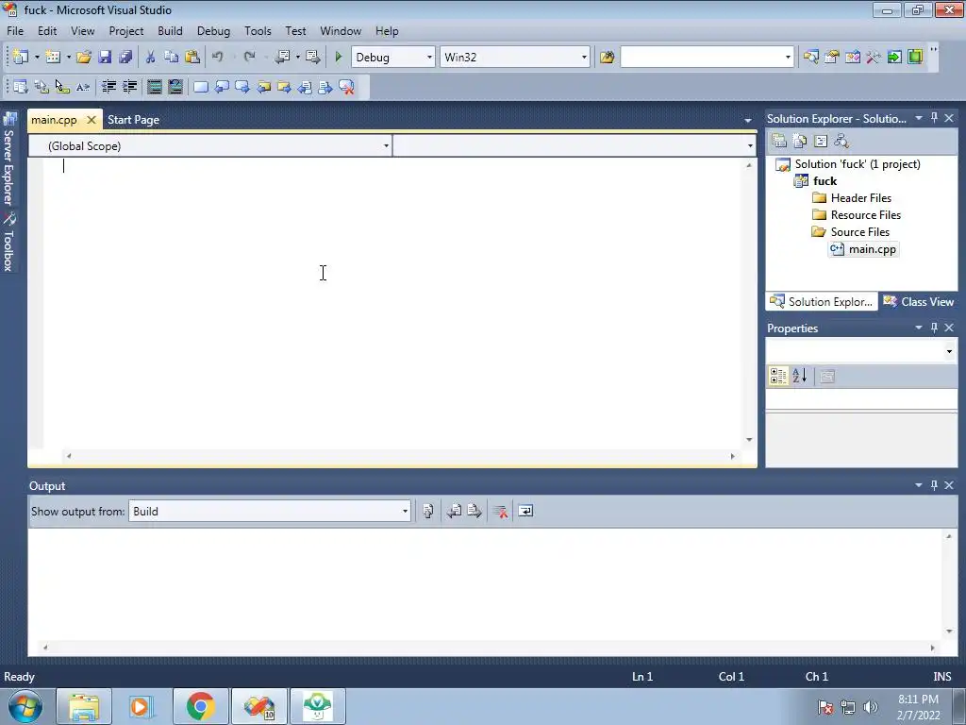
Task: Comment out the selected lines icon
Action: click(155, 87)
